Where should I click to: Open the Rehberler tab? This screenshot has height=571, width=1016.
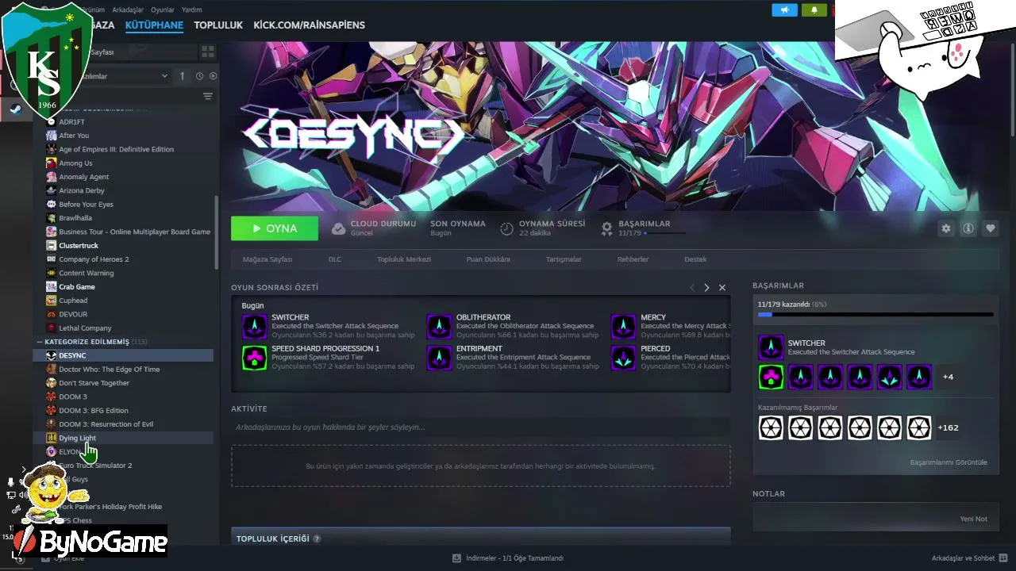(x=633, y=259)
